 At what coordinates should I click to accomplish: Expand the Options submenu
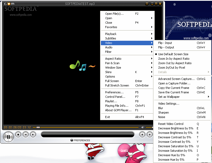127,77
